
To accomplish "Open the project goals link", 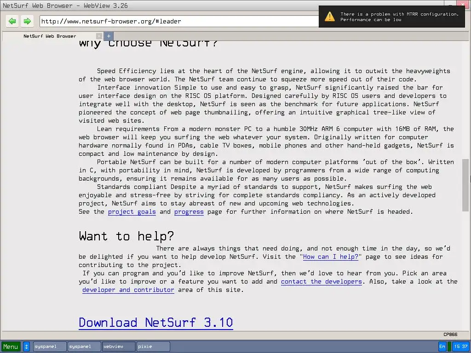I will point(132,212).
